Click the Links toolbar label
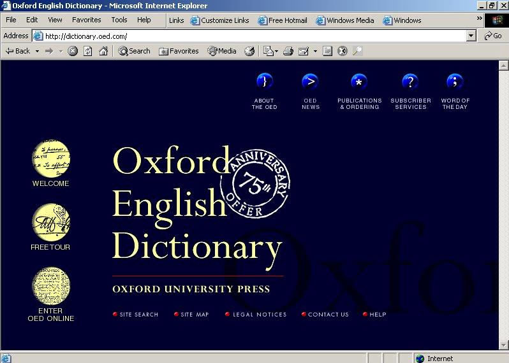The width and height of the screenshot is (509, 363). 176,20
